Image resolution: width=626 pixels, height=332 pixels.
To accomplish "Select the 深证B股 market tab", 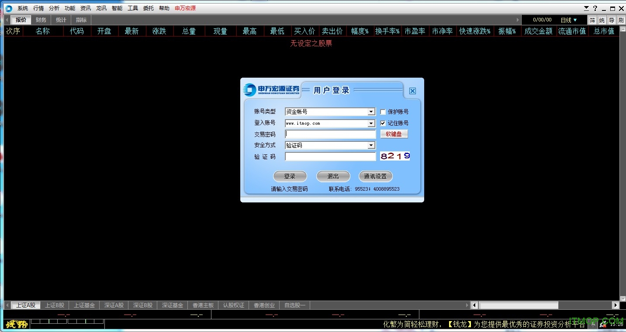I will pyautogui.click(x=143, y=305).
